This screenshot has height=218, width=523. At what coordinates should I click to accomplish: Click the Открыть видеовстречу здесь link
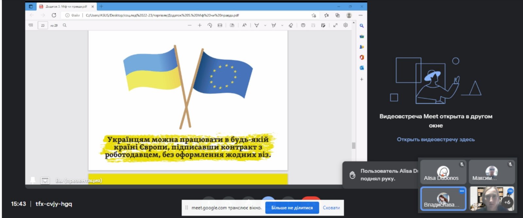click(436, 139)
